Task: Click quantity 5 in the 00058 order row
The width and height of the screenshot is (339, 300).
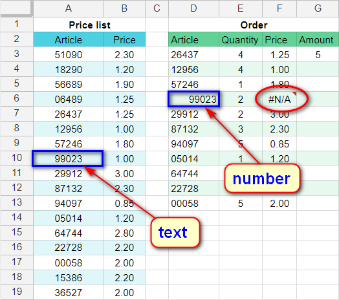Action: click(x=241, y=204)
